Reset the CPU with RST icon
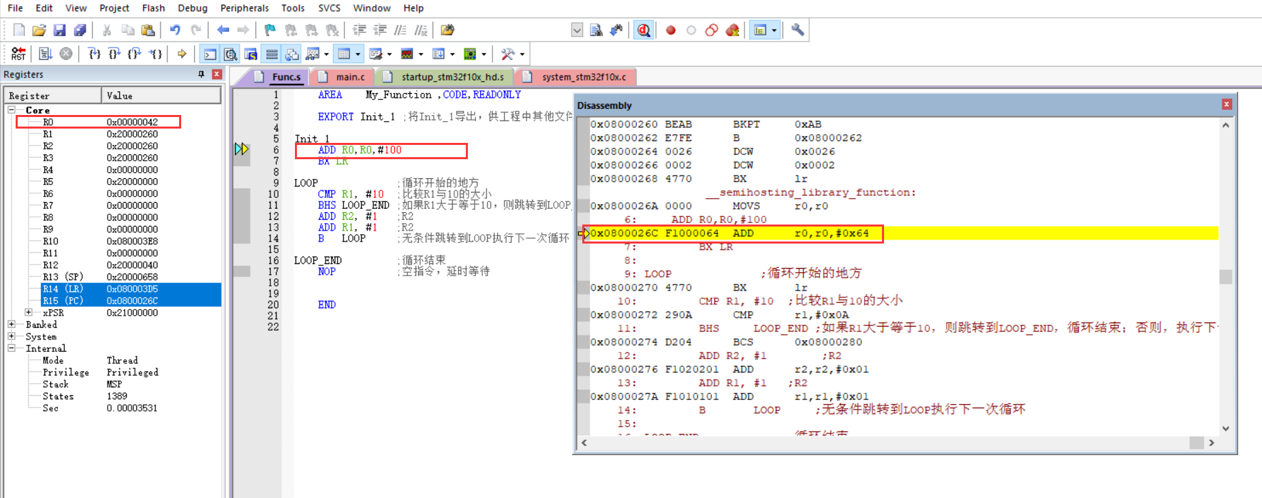Image resolution: width=1262 pixels, height=498 pixels. pos(19,54)
